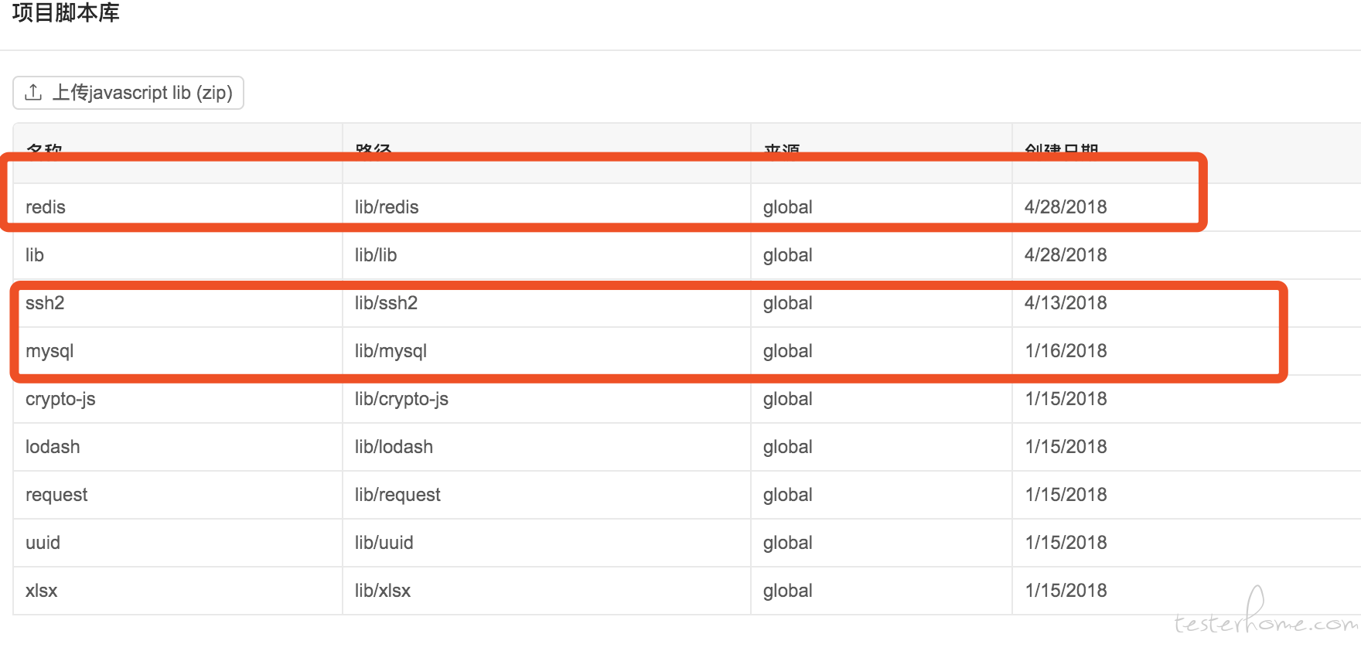Select the redis library name cell
This screenshot has height=651, width=1361.
click(x=46, y=207)
